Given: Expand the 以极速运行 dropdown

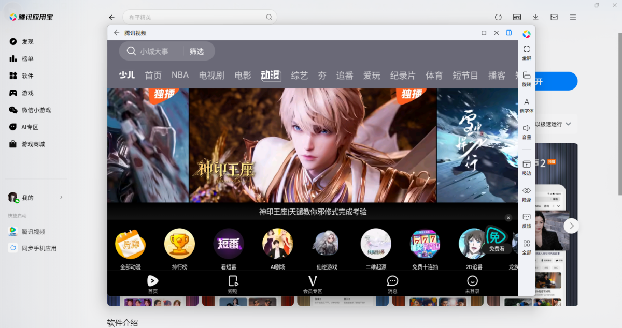Looking at the screenshot, I should tap(568, 124).
